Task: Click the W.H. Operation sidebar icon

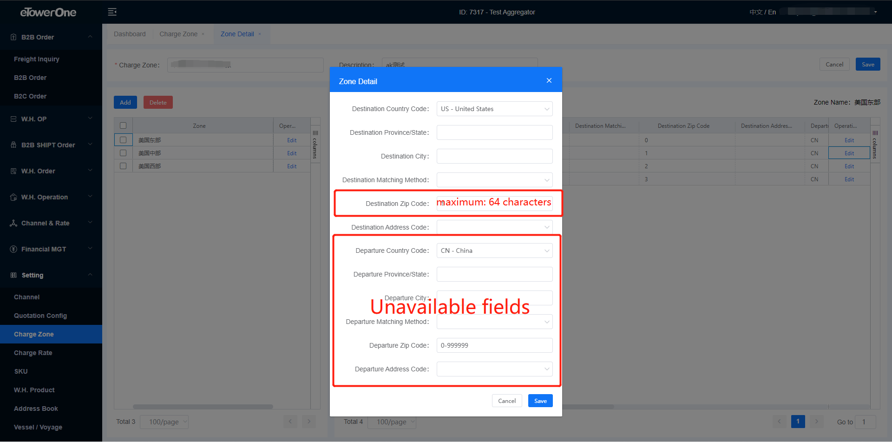Action: (x=13, y=197)
